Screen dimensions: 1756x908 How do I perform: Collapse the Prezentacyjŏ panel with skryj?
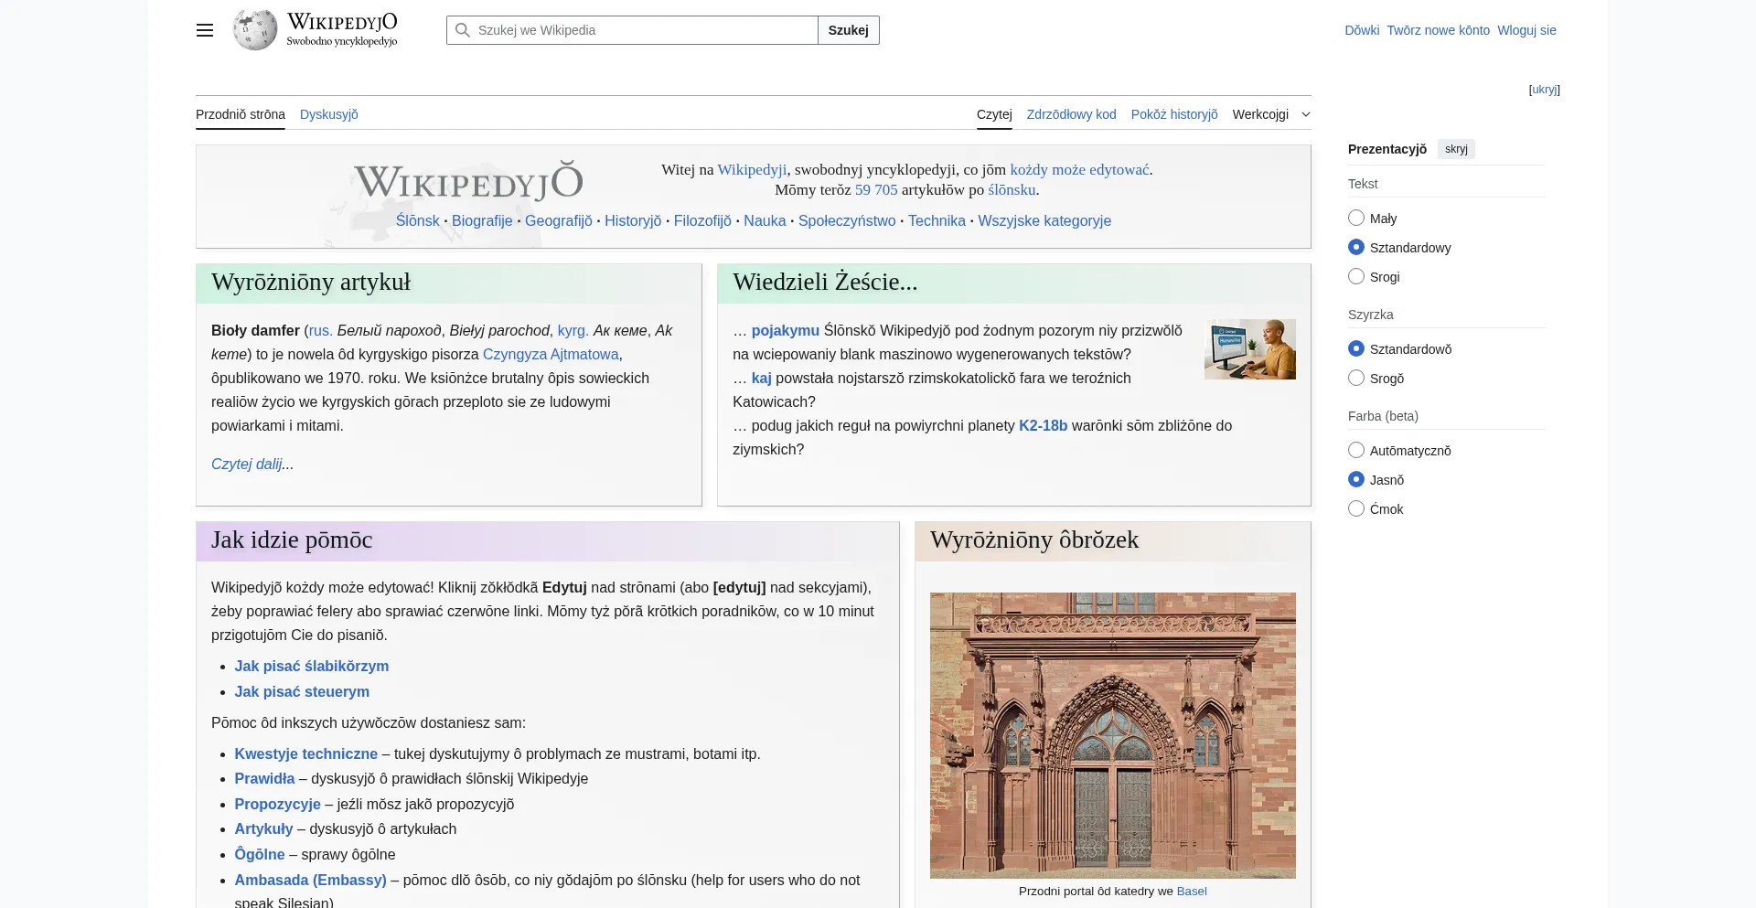[1456, 149]
